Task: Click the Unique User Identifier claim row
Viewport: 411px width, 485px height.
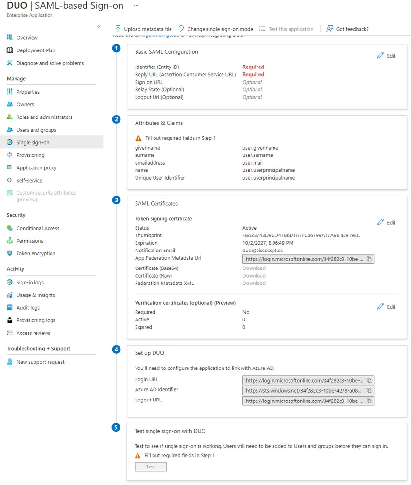Action: [215, 178]
